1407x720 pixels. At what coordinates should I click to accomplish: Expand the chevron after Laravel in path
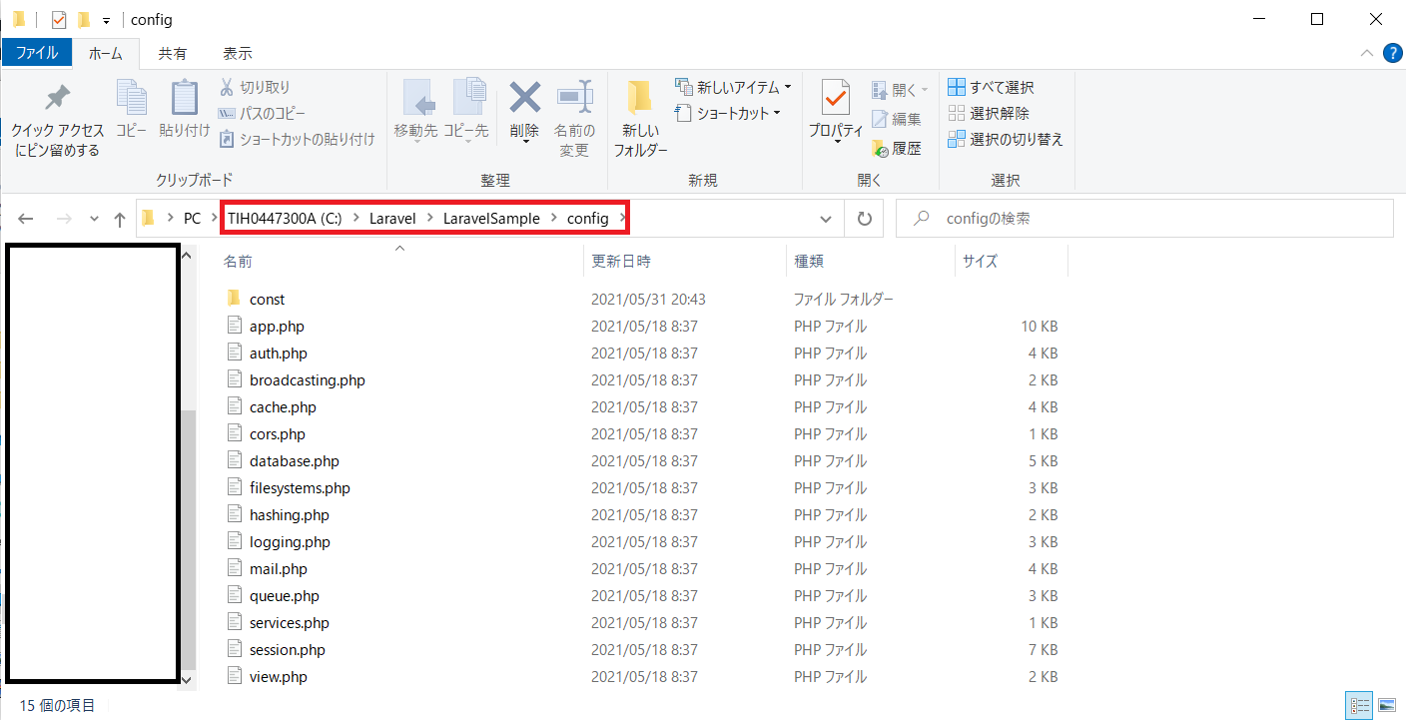(x=430, y=219)
